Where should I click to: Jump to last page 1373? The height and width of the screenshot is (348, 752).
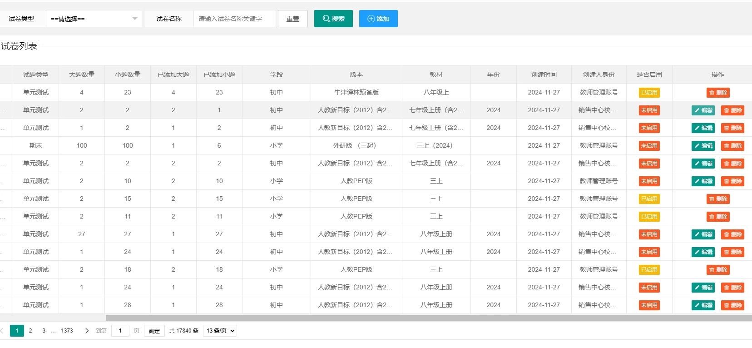pos(67,331)
